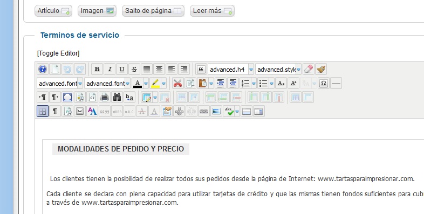The height and width of the screenshot is (214, 424).
Task: Open preview with the page magnifier icon
Action: tap(80, 97)
